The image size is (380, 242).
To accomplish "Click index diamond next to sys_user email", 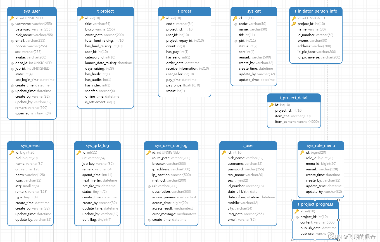I will pyautogui.click(x=12, y=41).
